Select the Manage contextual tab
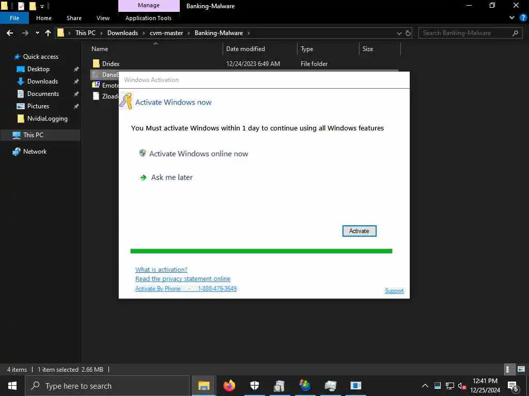Image resolution: width=529 pixels, height=396 pixels. pyautogui.click(x=149, y=5)
